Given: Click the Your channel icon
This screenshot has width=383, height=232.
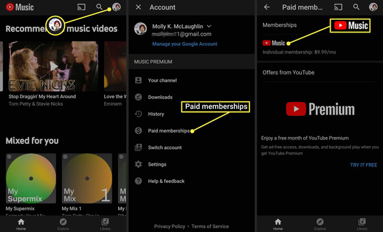Looking at the screenshot, I should pyautogui.click(x=139, y=80).
